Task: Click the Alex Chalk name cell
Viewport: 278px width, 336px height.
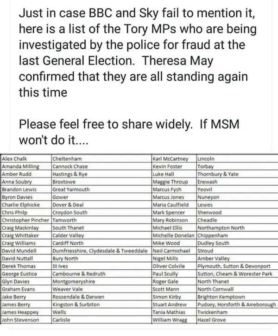Action: pos(25,159)
